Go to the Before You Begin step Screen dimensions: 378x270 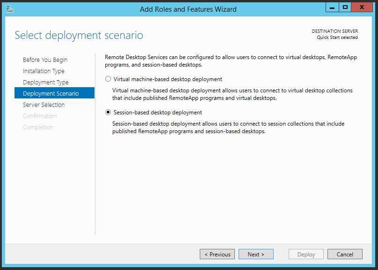[45, 60]
